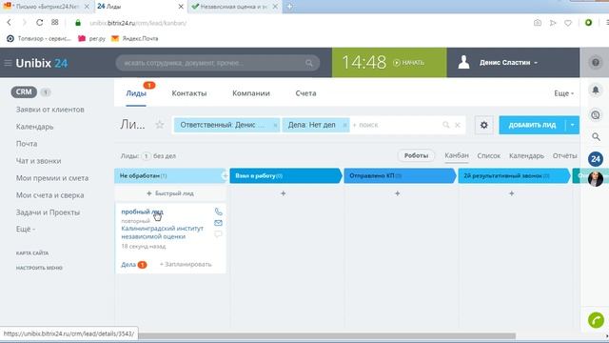Click the magnifier in the top search field

click(x=308, y=63)
